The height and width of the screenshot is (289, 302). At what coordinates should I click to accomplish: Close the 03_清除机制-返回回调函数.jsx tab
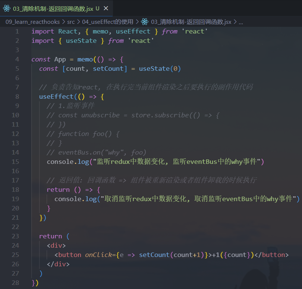pos(106,9)
